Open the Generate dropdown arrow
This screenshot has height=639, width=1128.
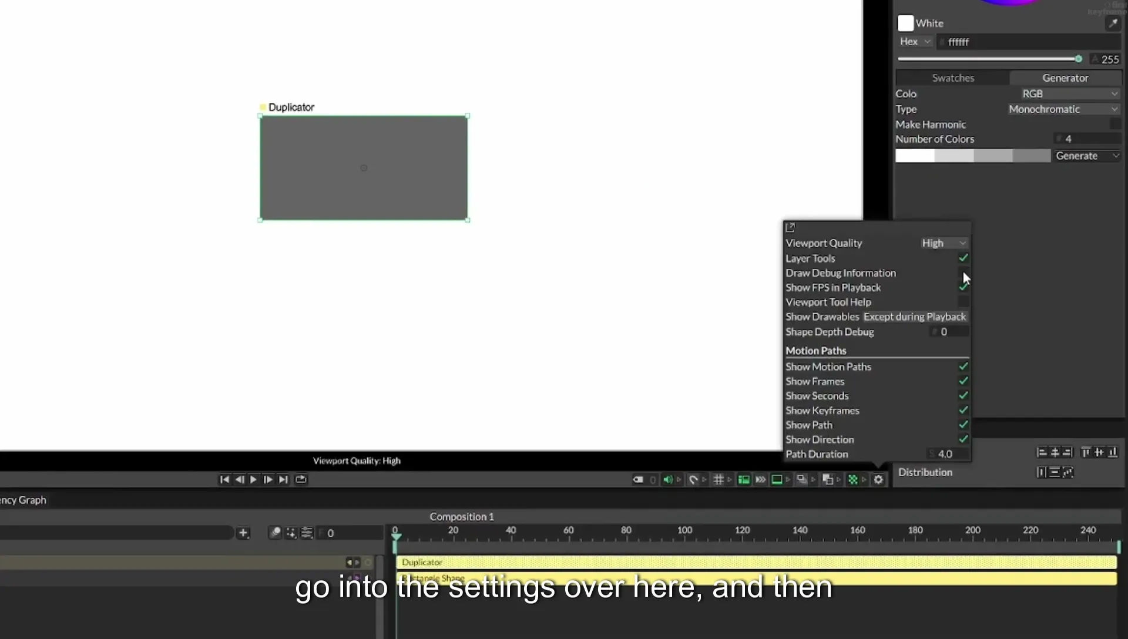pos(1115,156)
